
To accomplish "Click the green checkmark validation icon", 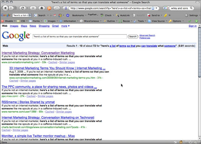I will pyautogui.click(x=190, y=21).
